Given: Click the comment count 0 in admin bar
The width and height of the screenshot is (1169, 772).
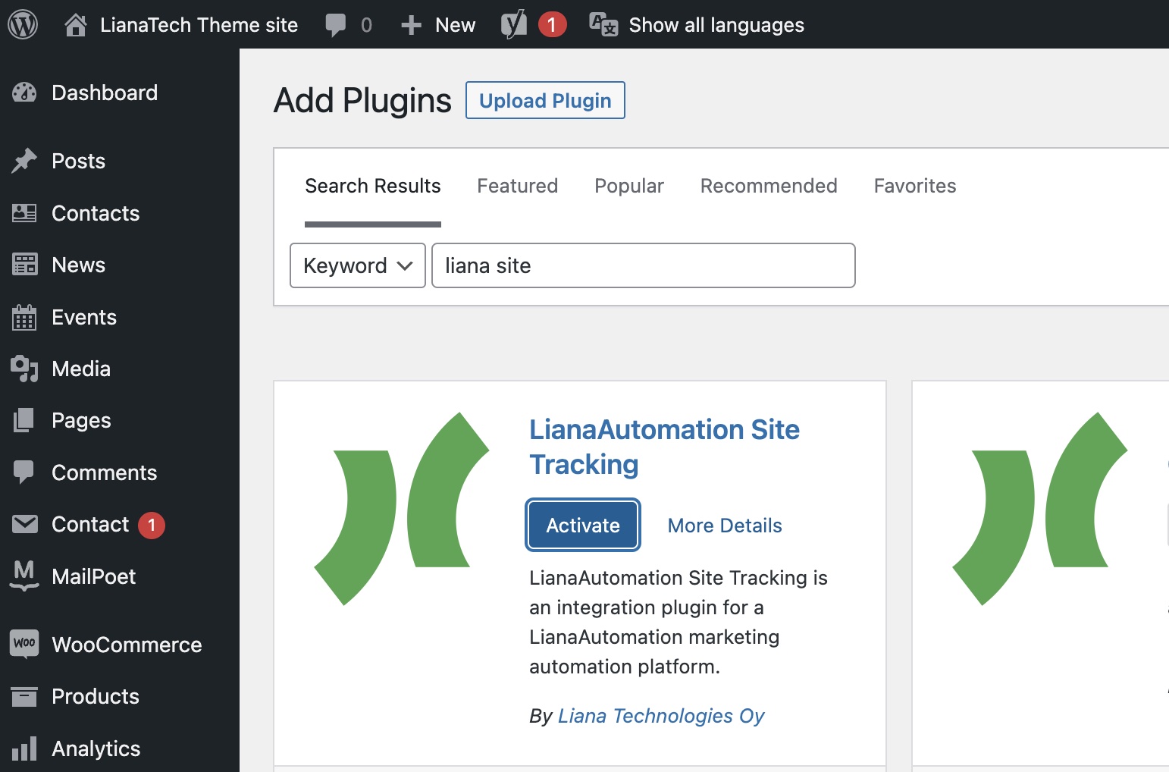Looking at the screenshot, I should (x=366, y=26).
